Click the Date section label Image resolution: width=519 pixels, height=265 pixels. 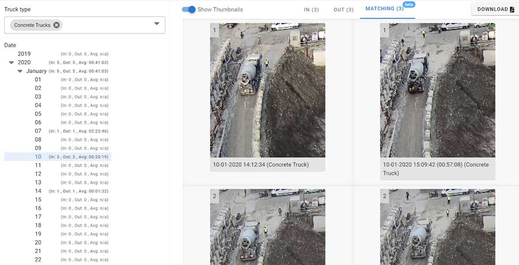pyautogui.click(x=10, y=45)
